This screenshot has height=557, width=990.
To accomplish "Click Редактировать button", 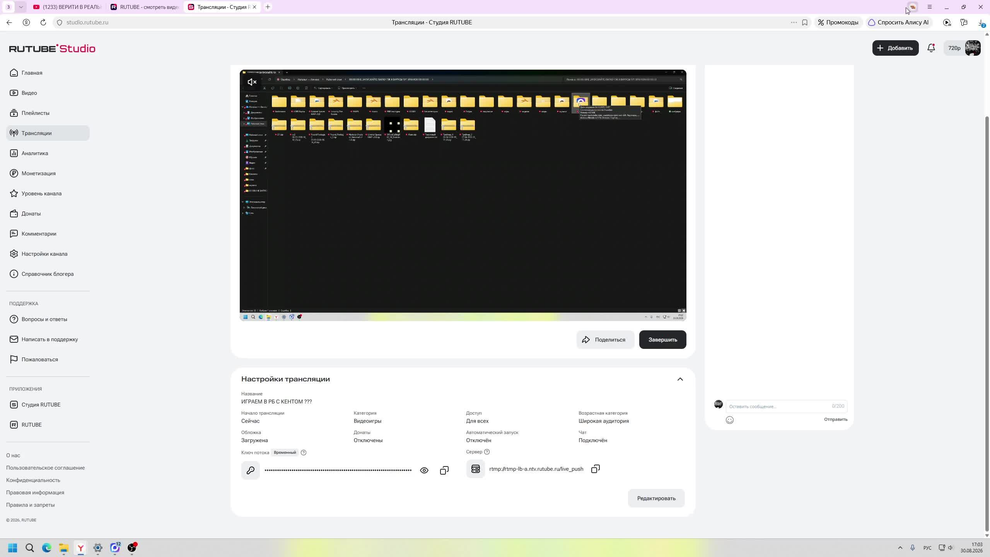I will tap(656, 498).
